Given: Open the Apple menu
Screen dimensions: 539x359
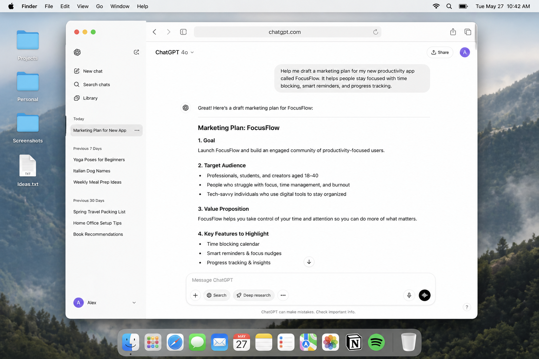Looking at the screenshot, I should click(x=11, y=6).
